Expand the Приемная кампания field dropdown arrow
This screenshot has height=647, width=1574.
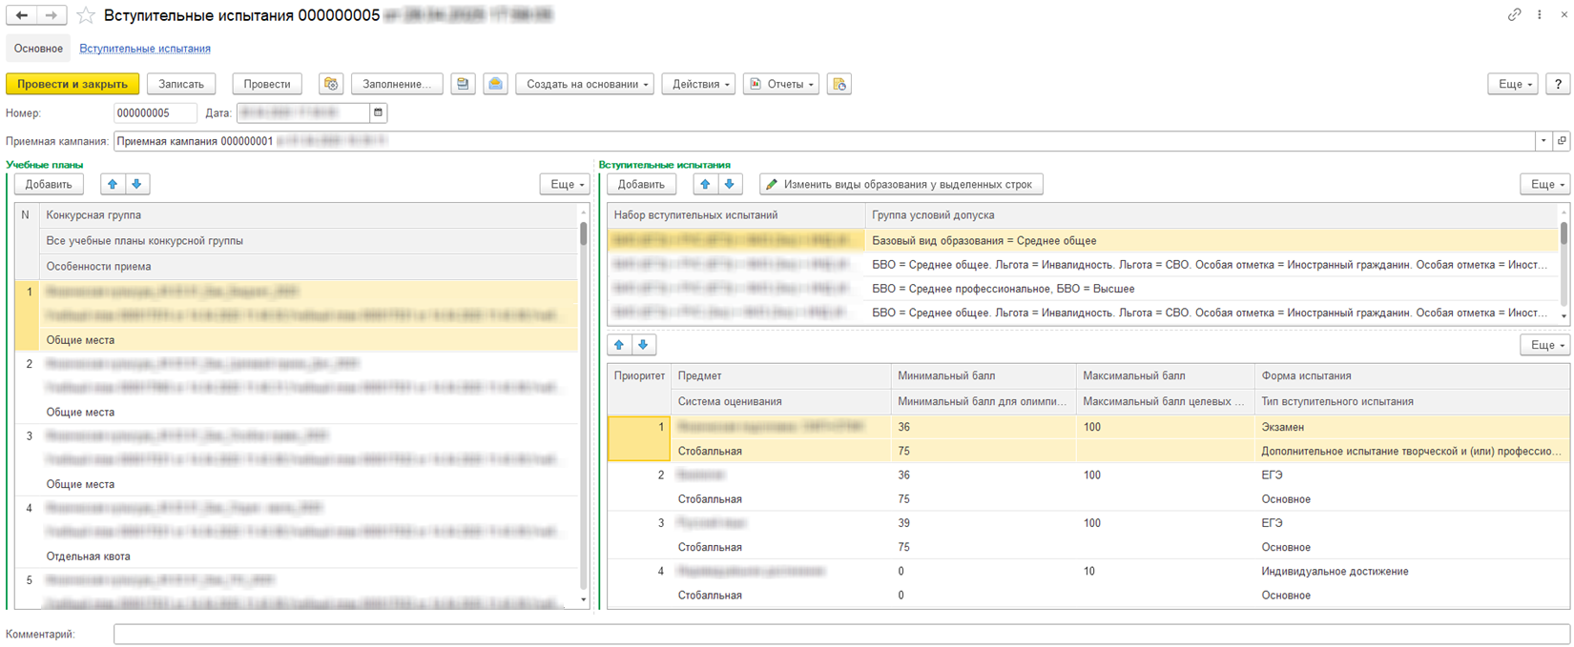1543,141
